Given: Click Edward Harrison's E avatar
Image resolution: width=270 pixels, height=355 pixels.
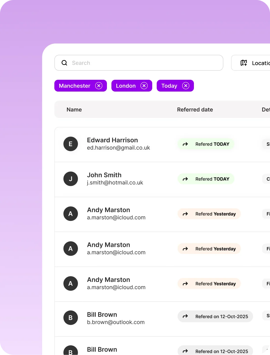Looking at the screenshot, I should coord(71,144).
